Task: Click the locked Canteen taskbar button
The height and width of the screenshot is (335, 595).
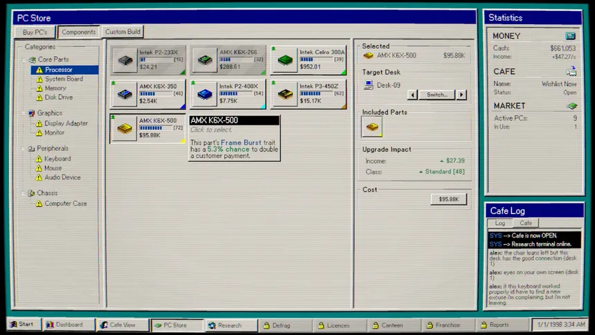Action: pos(393,325)
